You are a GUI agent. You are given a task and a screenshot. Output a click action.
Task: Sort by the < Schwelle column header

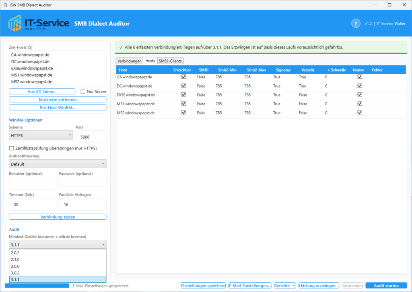tap(337, 70)
